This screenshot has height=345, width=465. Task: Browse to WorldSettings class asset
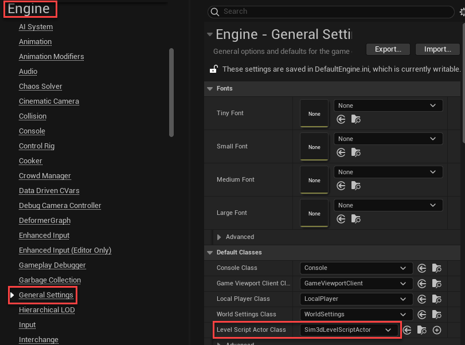click(436, 314)
